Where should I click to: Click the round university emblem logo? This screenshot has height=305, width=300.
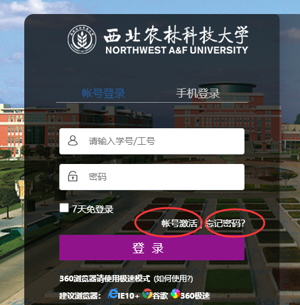[x=82, y=40]
